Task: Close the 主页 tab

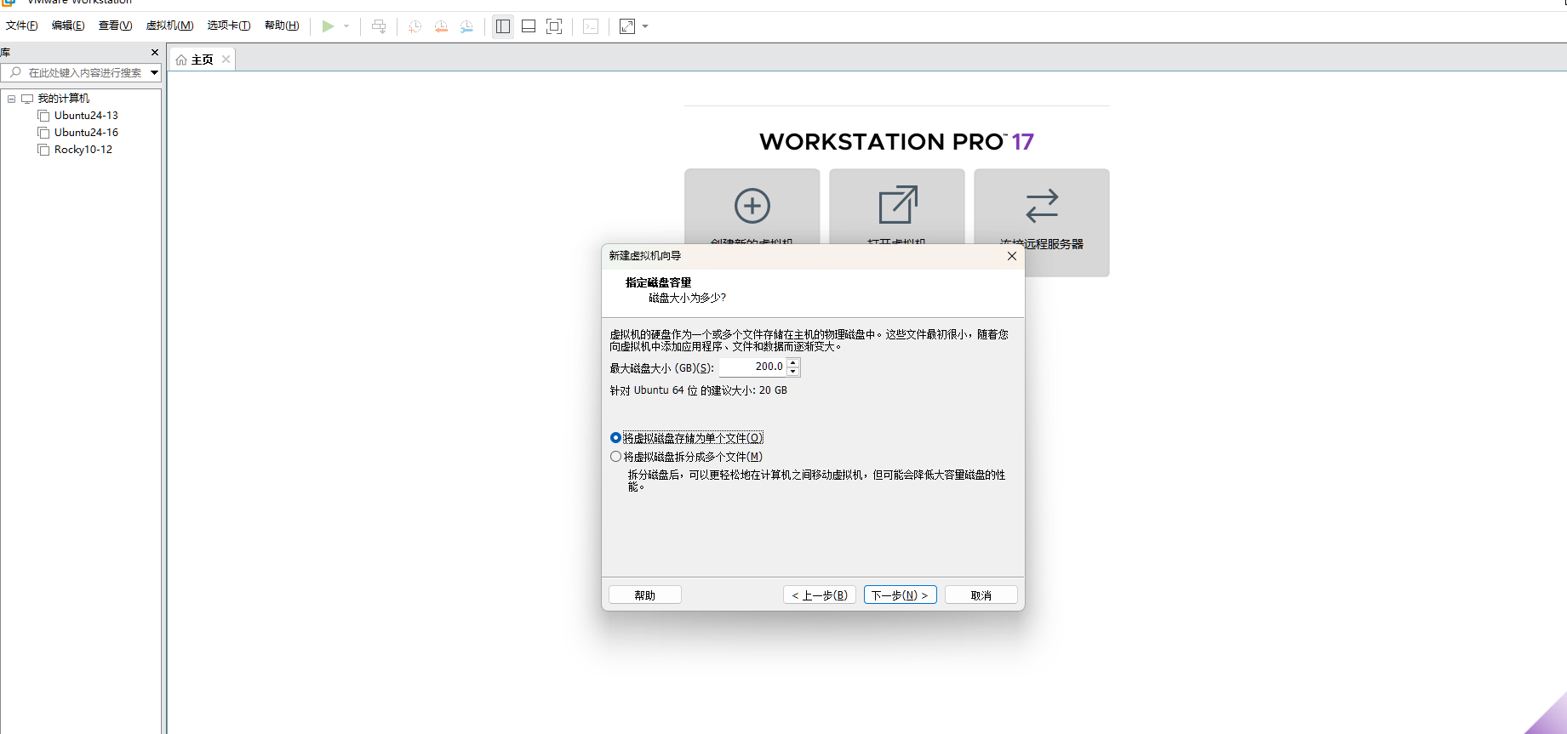Action: point(226,60)
